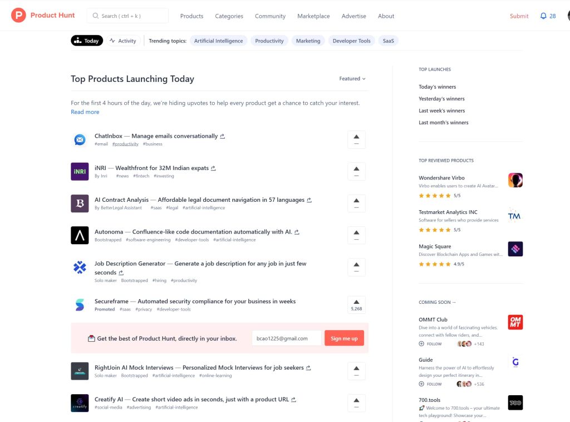The width and height of the screenshot is (570, 422).
Task: View Yesterday's winners
Action: tap(441, 99)
